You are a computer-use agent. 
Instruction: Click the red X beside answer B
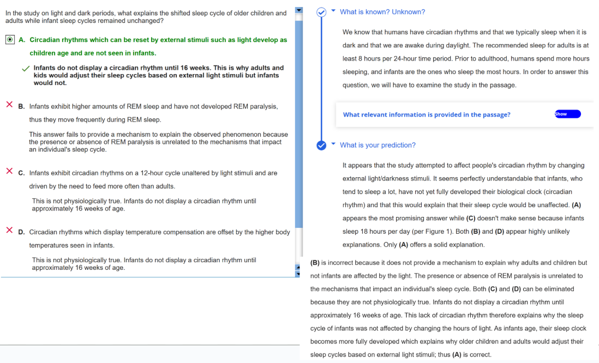[x=9, y=105]
